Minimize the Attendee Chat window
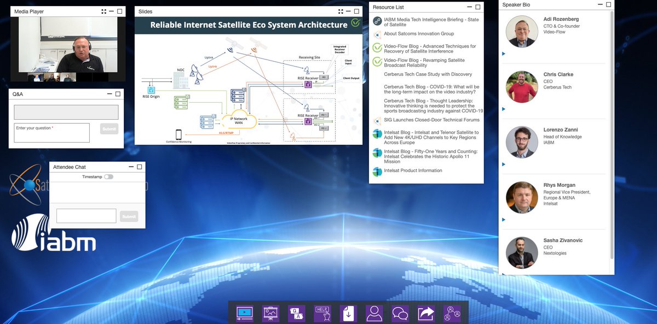Image resolution: width=657 pixels, height=324 pixels. coord(131,167)
